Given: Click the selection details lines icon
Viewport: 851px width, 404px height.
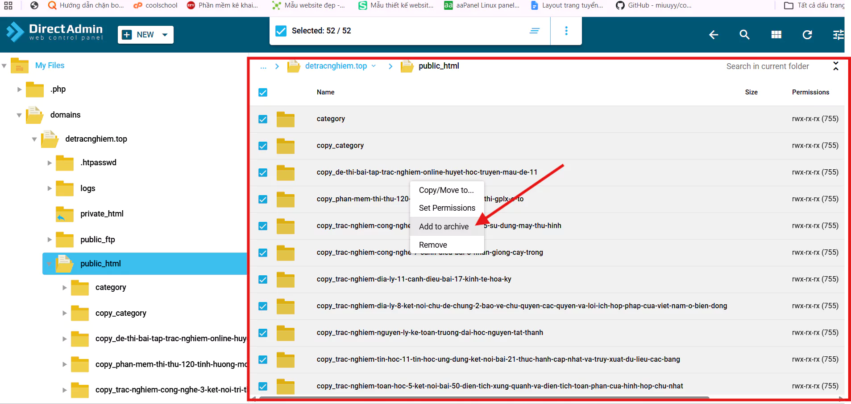Looking at the screenshot, I should pos(534,31).
